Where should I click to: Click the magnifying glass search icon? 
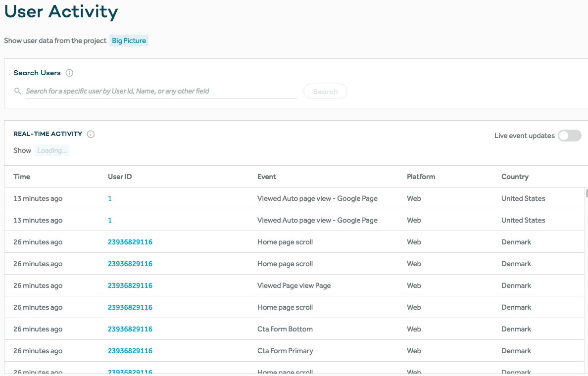[x=18, y=91]
